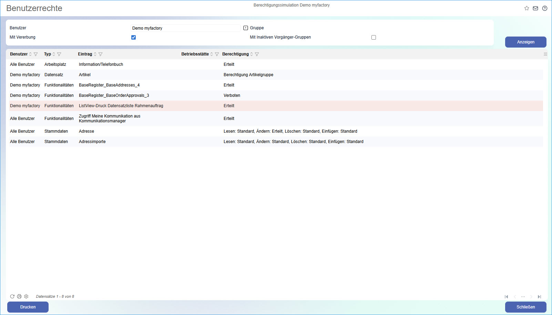
Task: Click the filter icon for Benutzer column
Action: 35,54
